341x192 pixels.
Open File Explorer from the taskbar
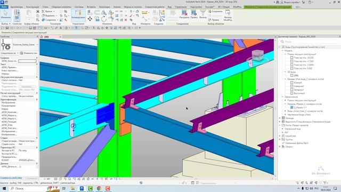point(73,188)
